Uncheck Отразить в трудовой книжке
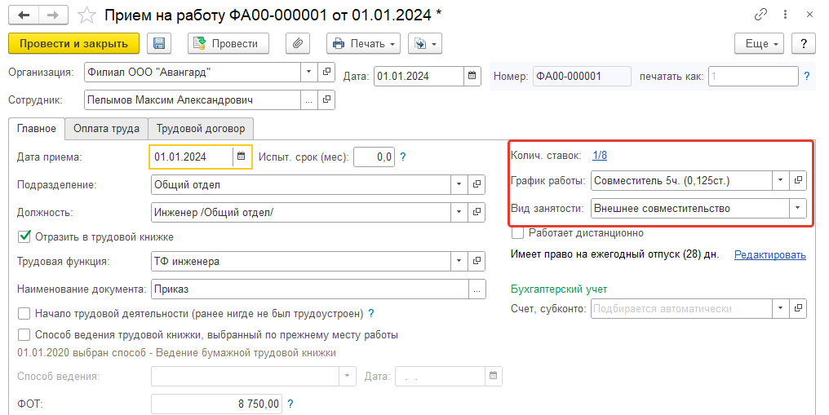The height and width of the screenshot is (415, 829). (24, 236)
